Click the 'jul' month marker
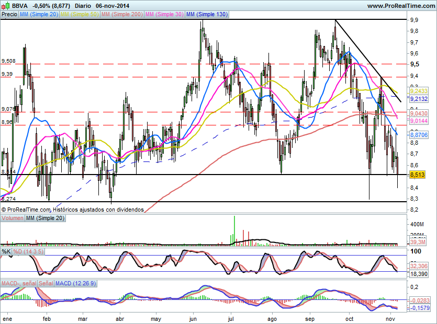437x324 pixels. 231,319
